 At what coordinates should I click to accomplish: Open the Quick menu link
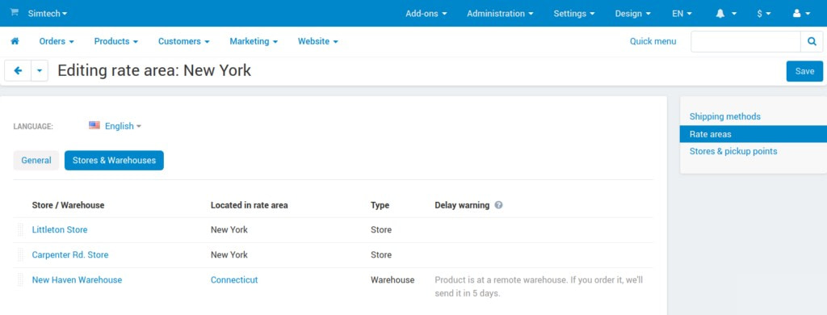point(653,41)
